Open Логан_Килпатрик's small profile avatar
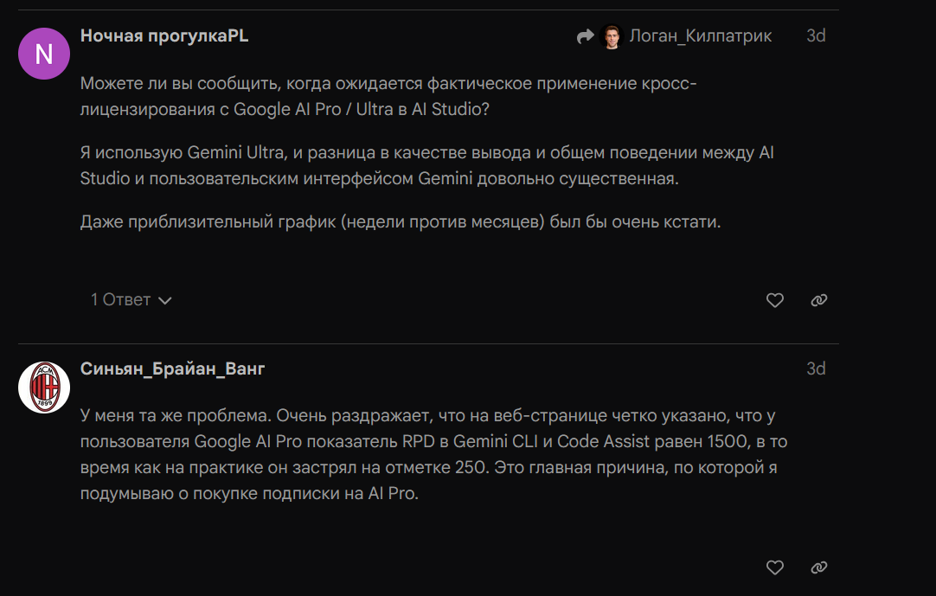 click(x=611, y=36)
